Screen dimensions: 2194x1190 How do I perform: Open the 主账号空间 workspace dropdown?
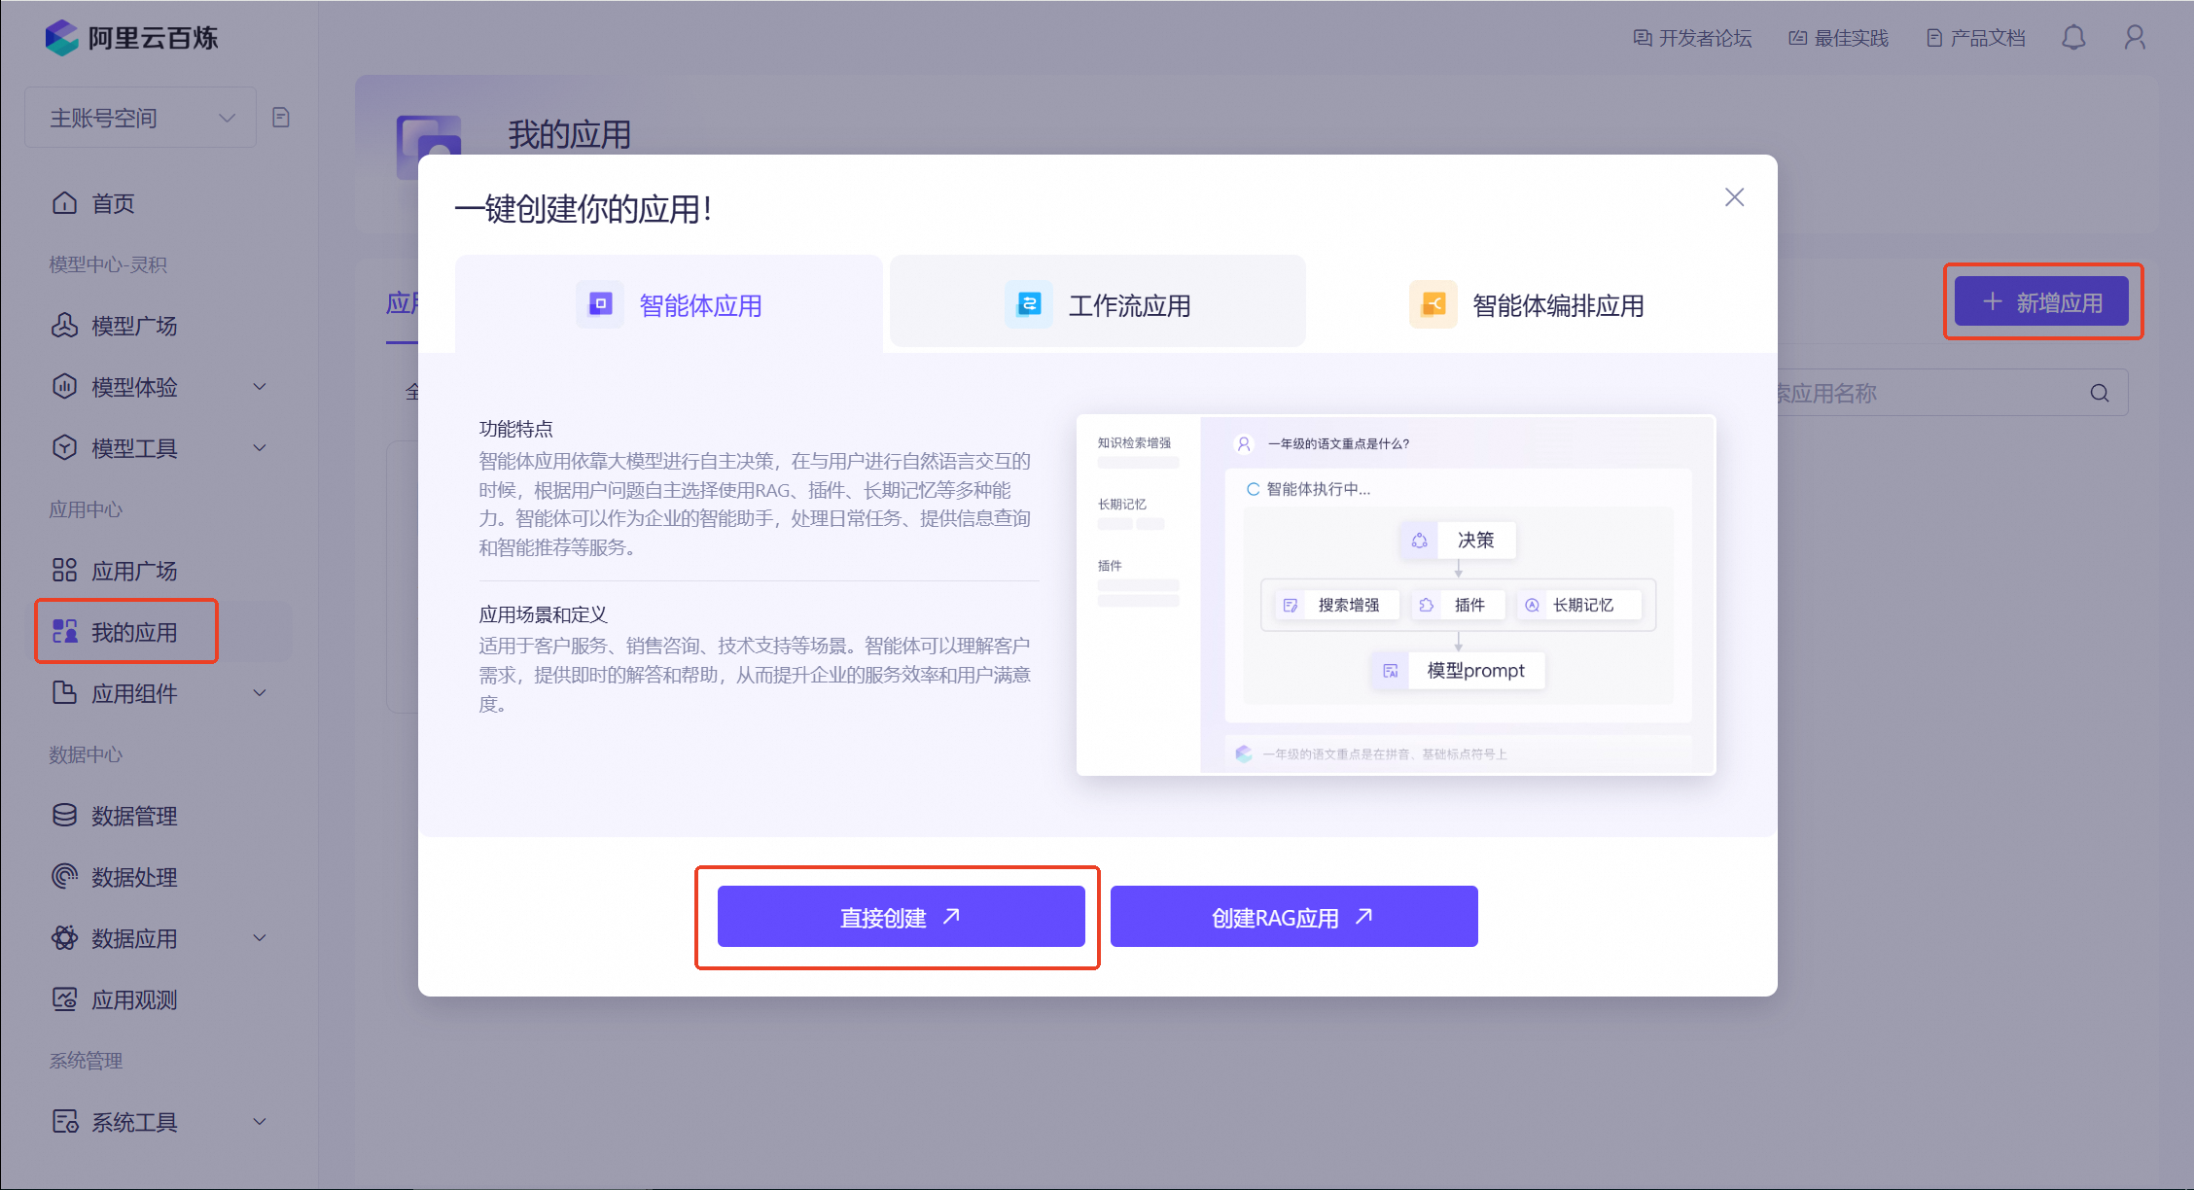141,118
